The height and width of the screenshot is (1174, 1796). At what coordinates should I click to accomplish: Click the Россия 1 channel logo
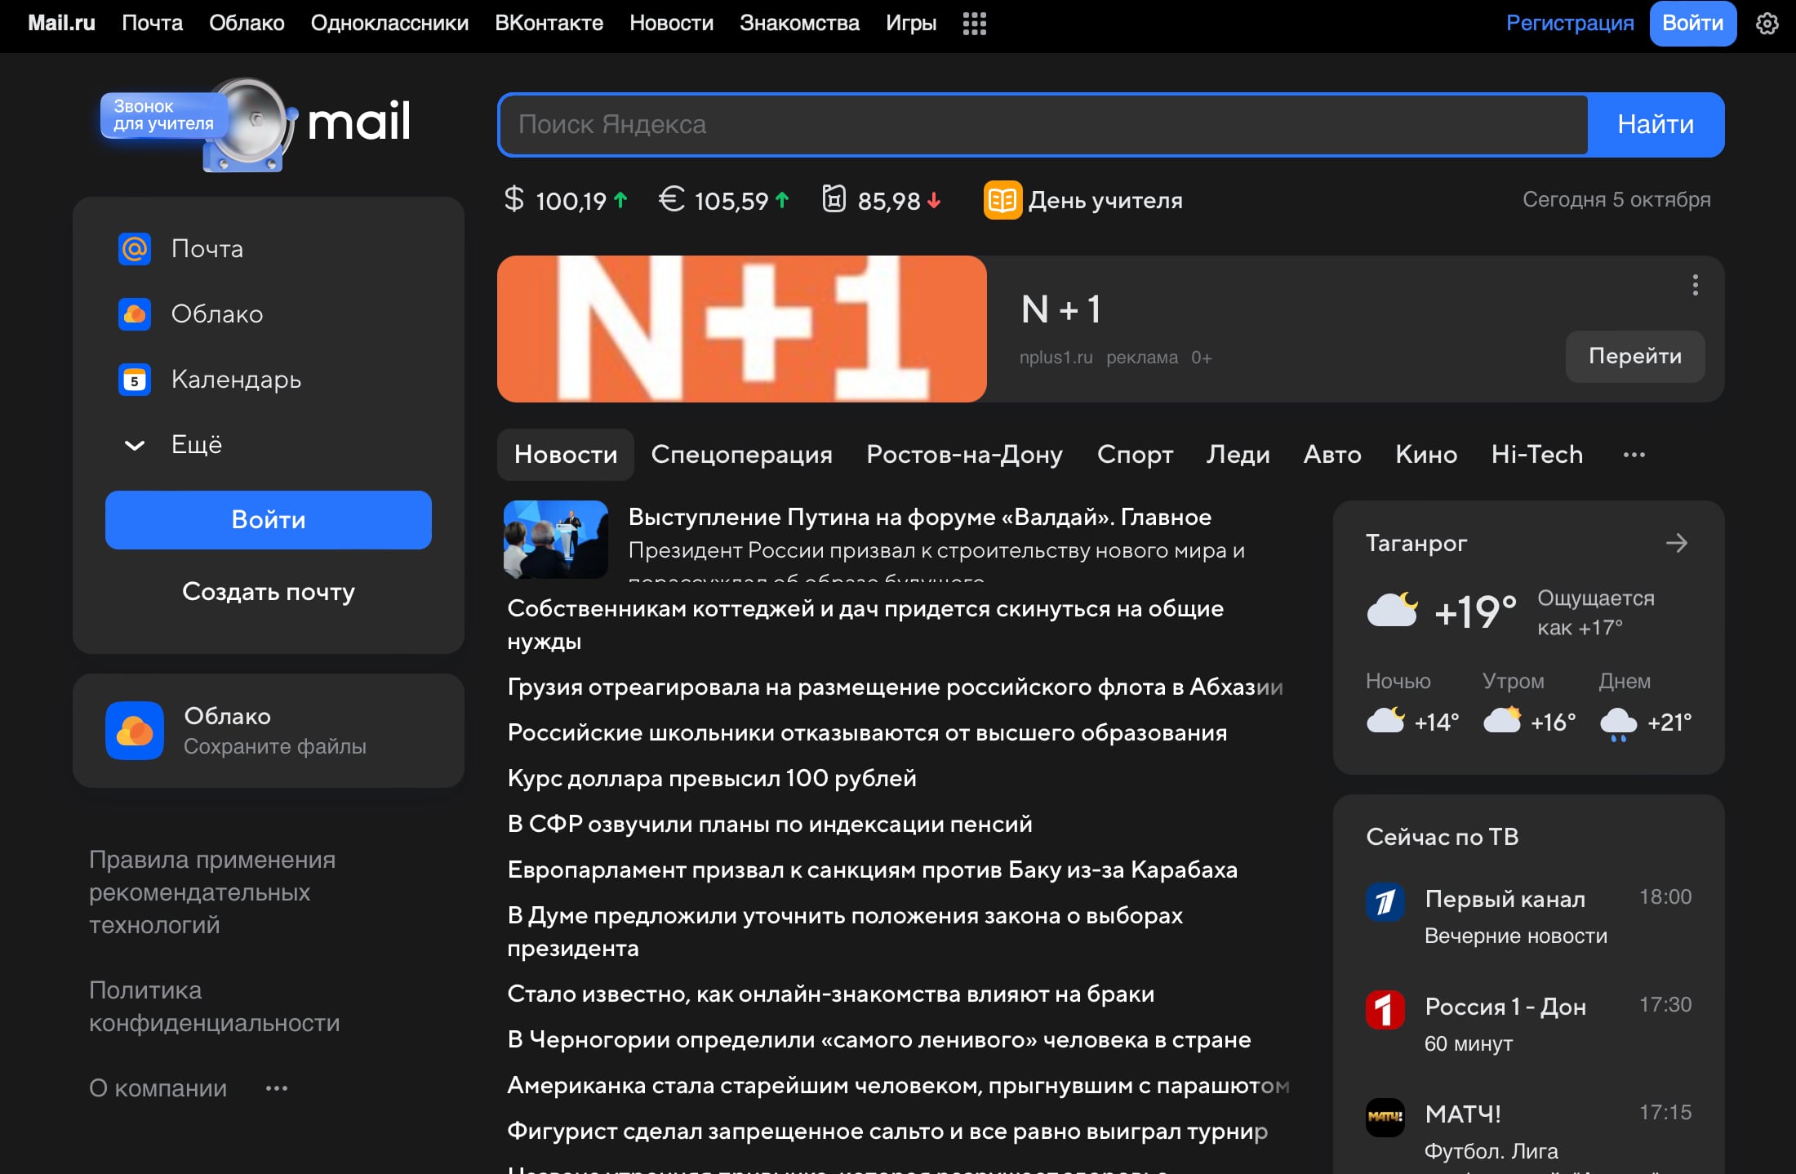click(x=1385, y=1010)
